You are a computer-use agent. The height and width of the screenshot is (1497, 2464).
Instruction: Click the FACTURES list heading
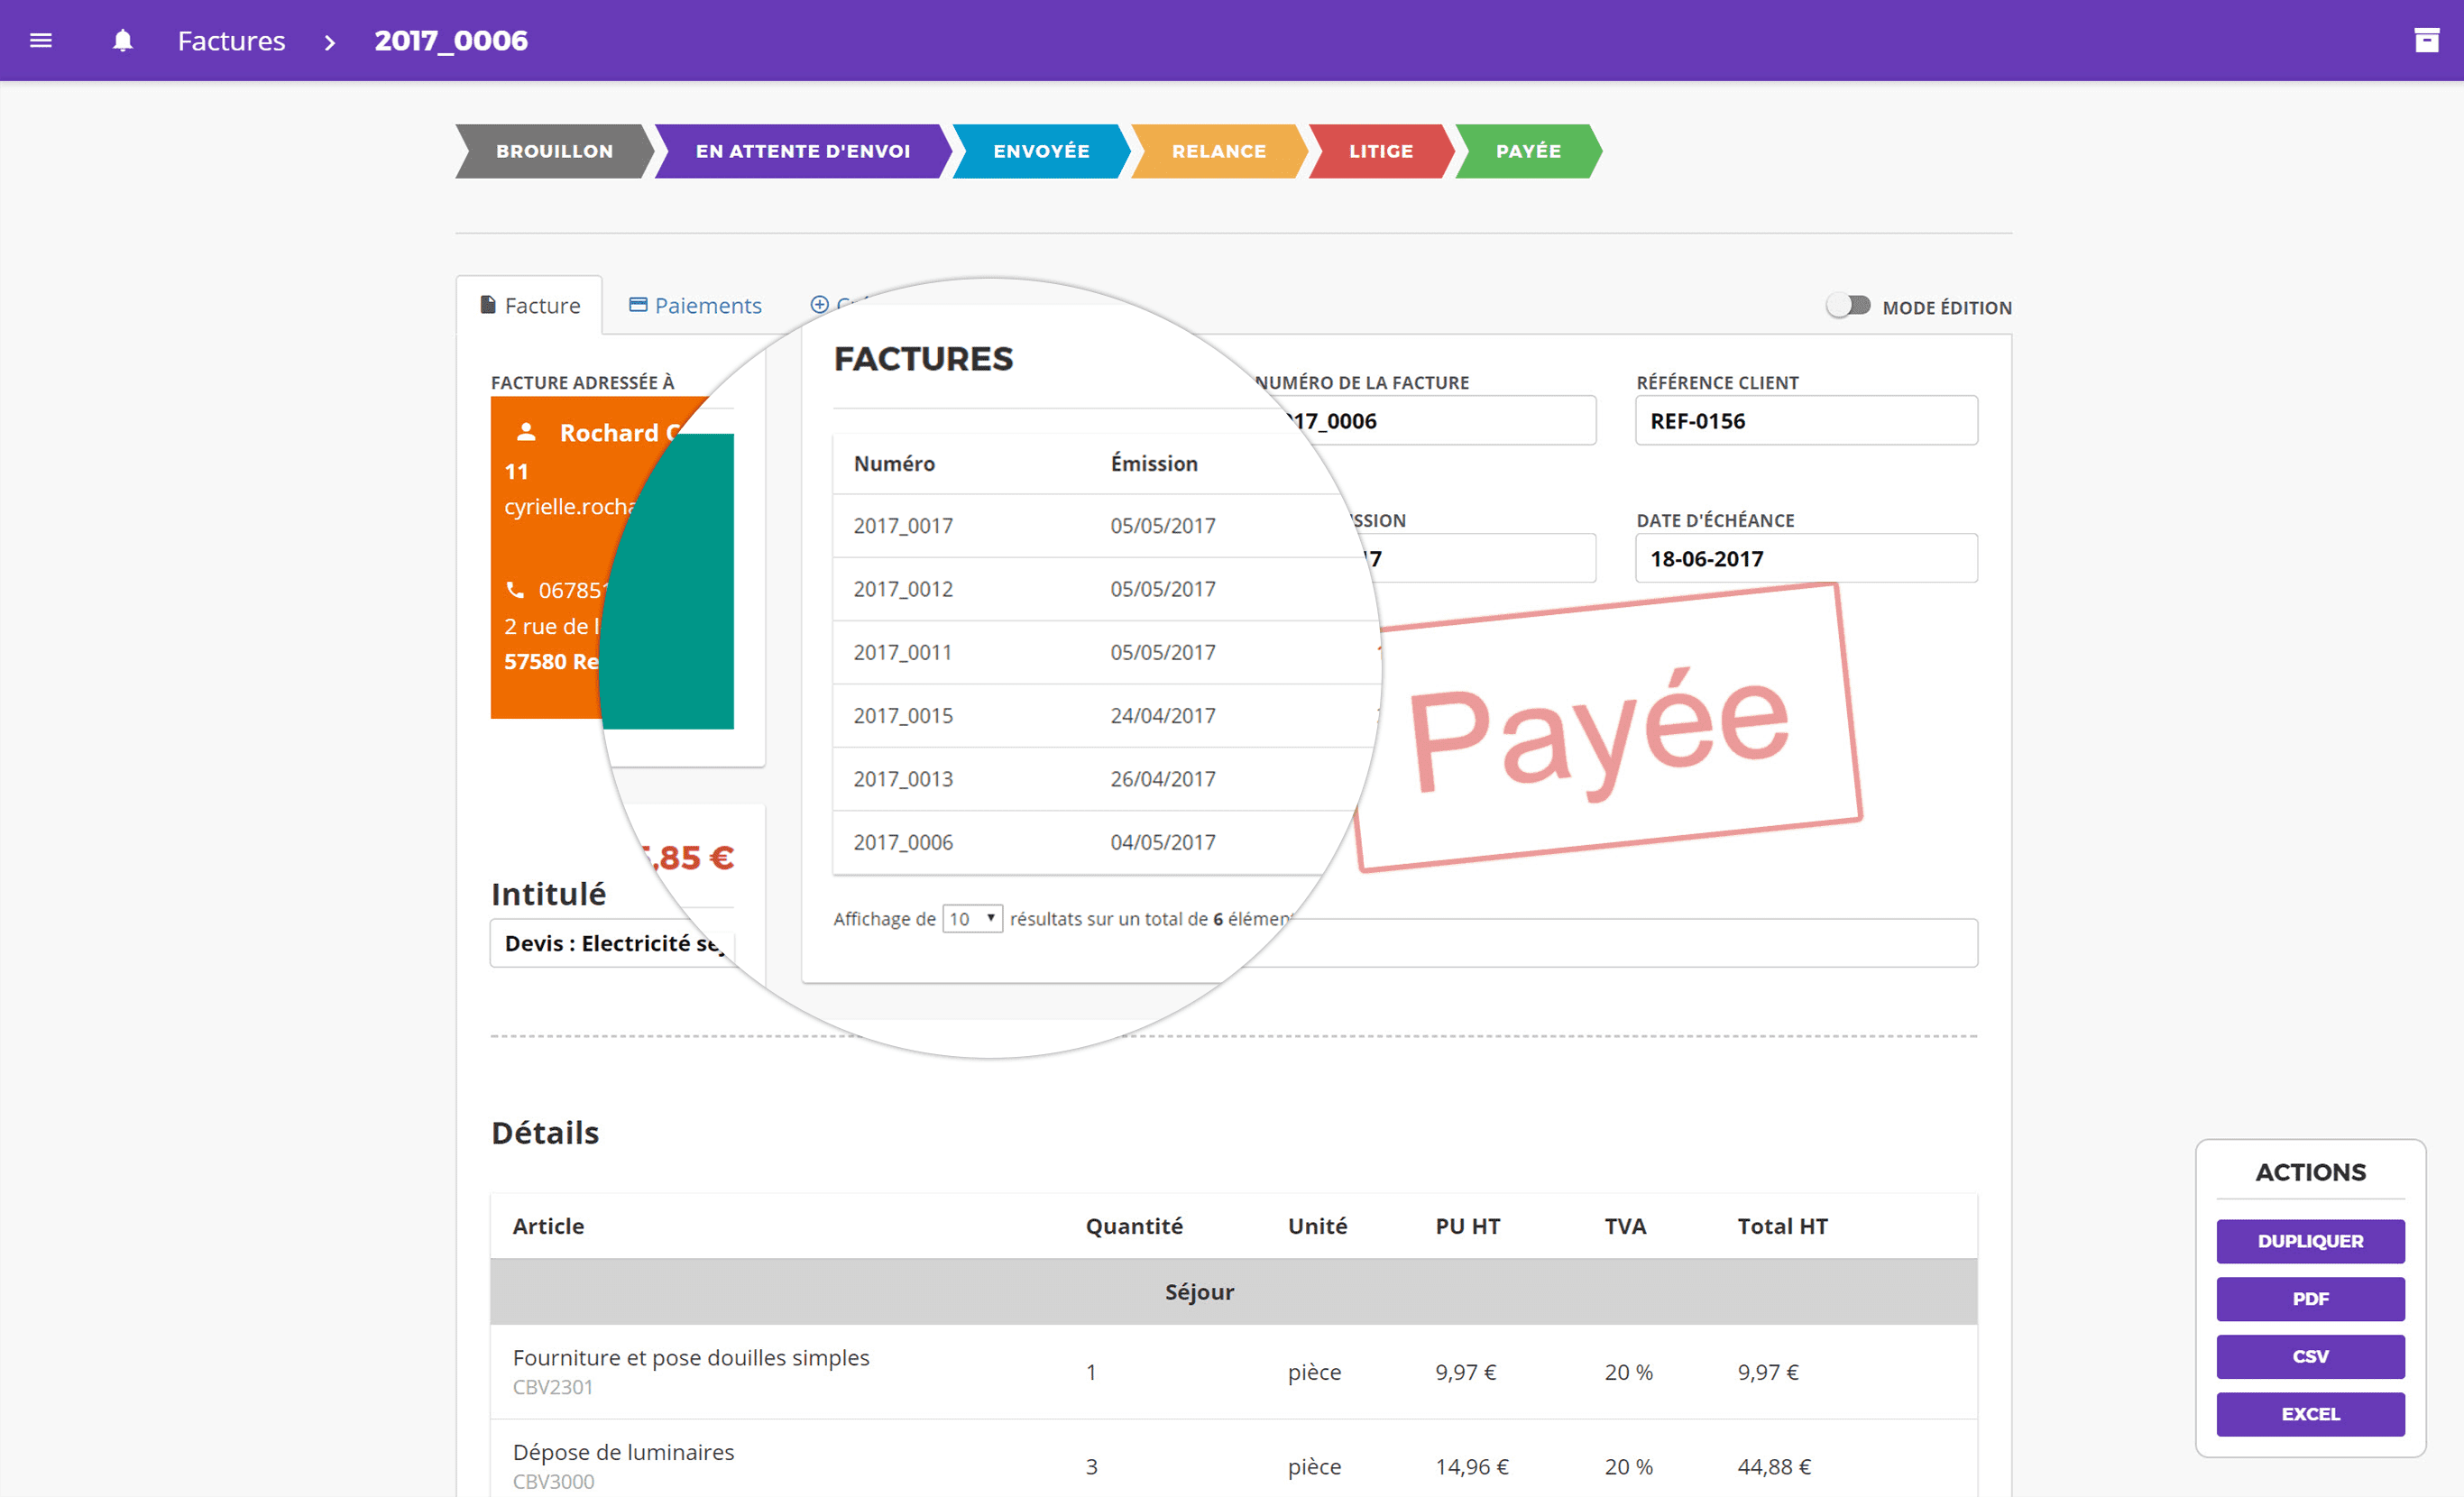tap(923, 358)
